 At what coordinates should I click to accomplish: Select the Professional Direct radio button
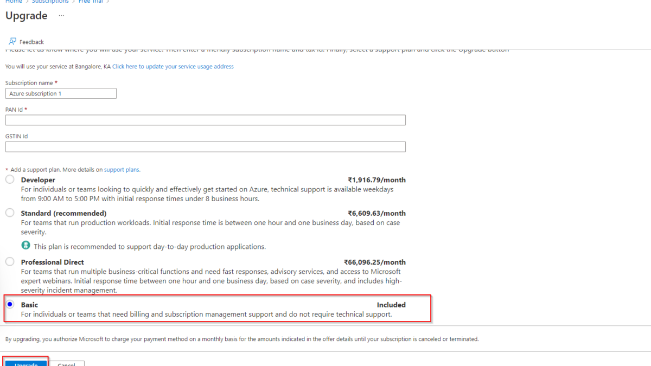tap(10, 262)
